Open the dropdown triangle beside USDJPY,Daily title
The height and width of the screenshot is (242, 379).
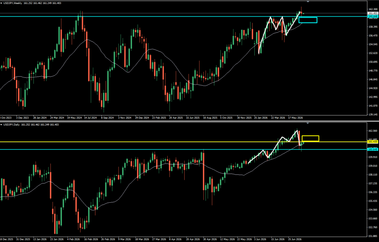click(x=1, y=125)
